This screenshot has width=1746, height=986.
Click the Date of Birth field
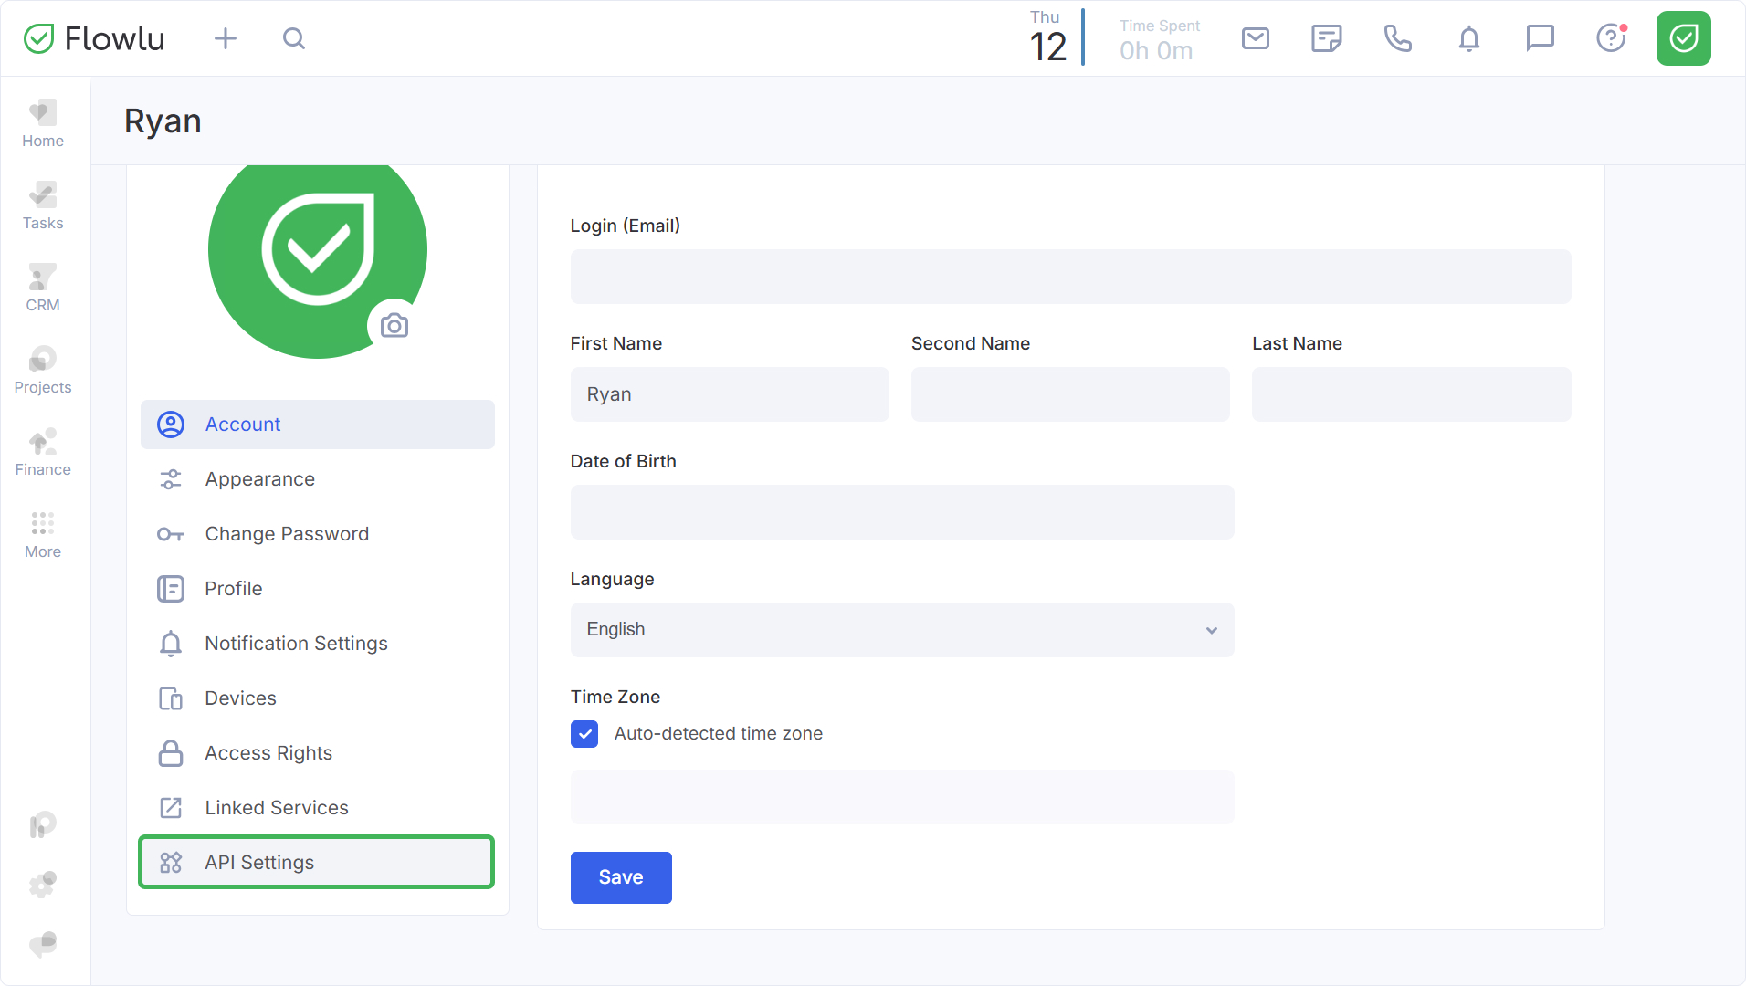point(901,512)
